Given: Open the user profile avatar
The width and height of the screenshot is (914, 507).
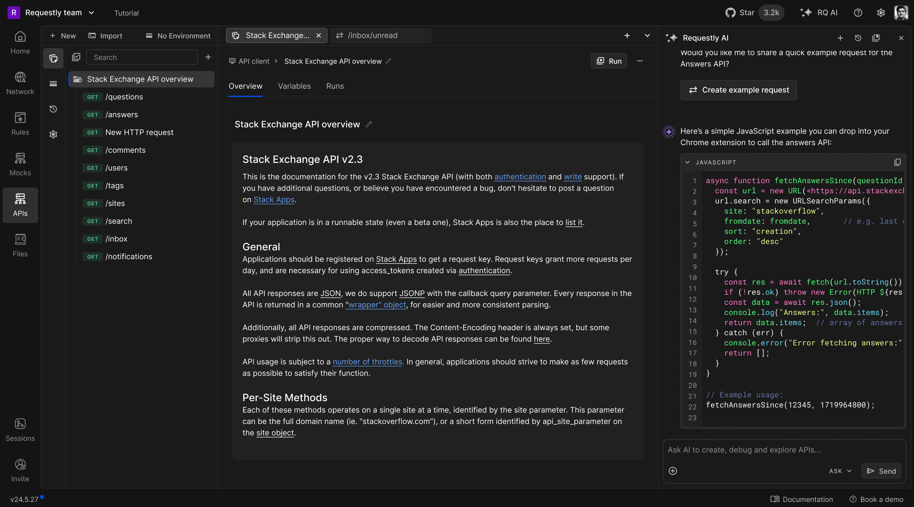Looking at the screenshot, I should (x=901, y=13).
